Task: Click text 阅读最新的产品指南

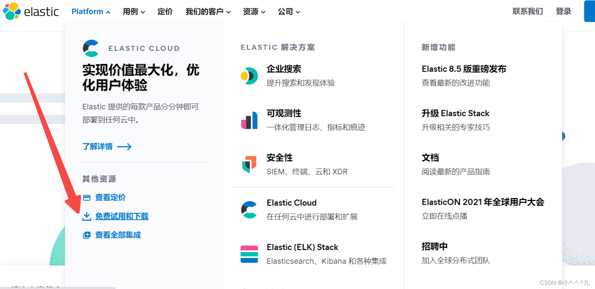Action: point(456,172)
